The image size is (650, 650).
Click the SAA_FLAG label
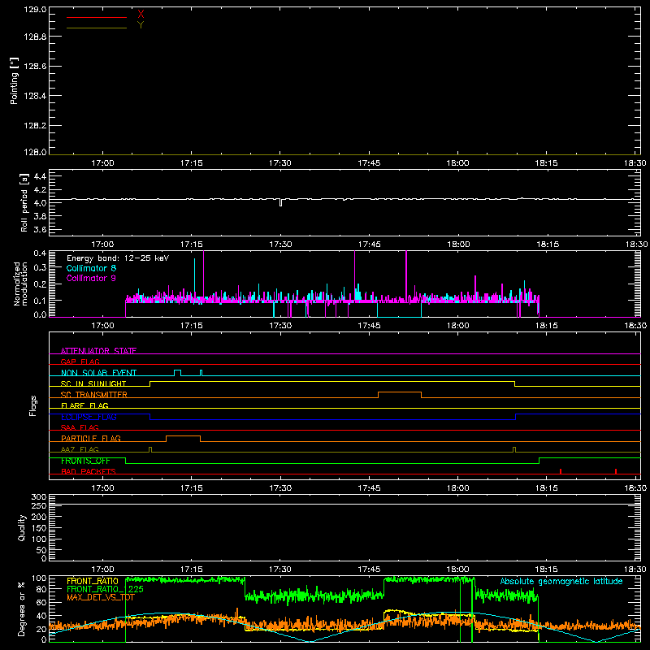point(80,427)
